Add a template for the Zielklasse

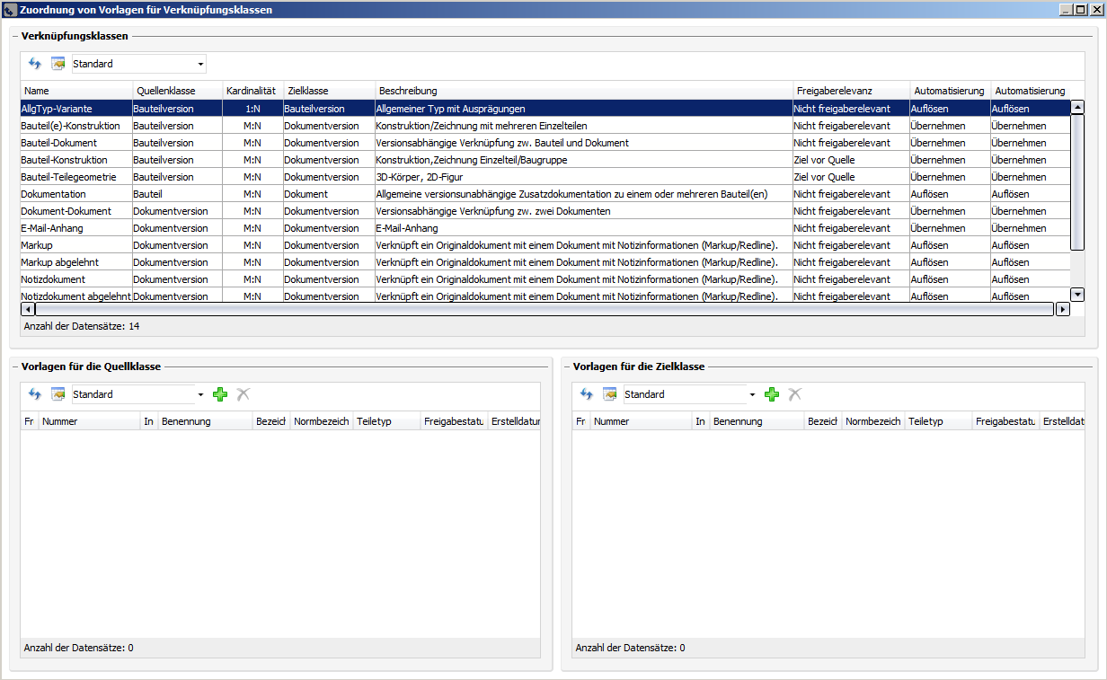point(772,394)
